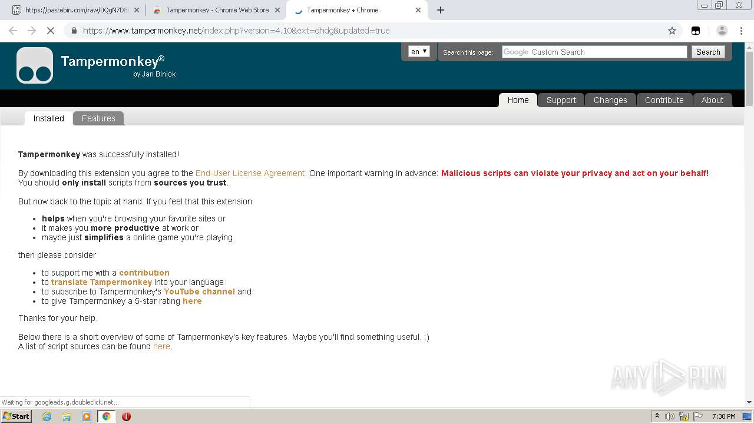The image size is (754, 424).
Task: Close the Tampermonkey • Chrome tab
Action: click(x=418, y=10)
